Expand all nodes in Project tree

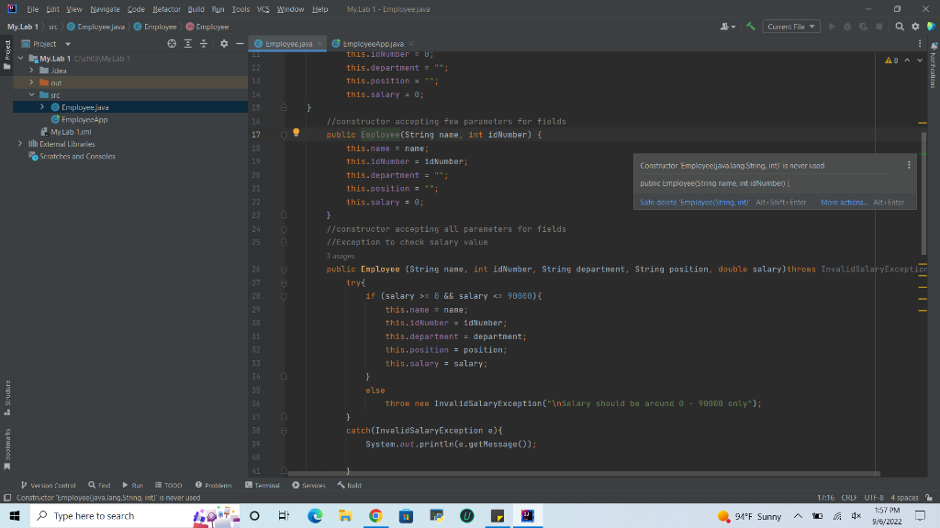pos(187,43)
